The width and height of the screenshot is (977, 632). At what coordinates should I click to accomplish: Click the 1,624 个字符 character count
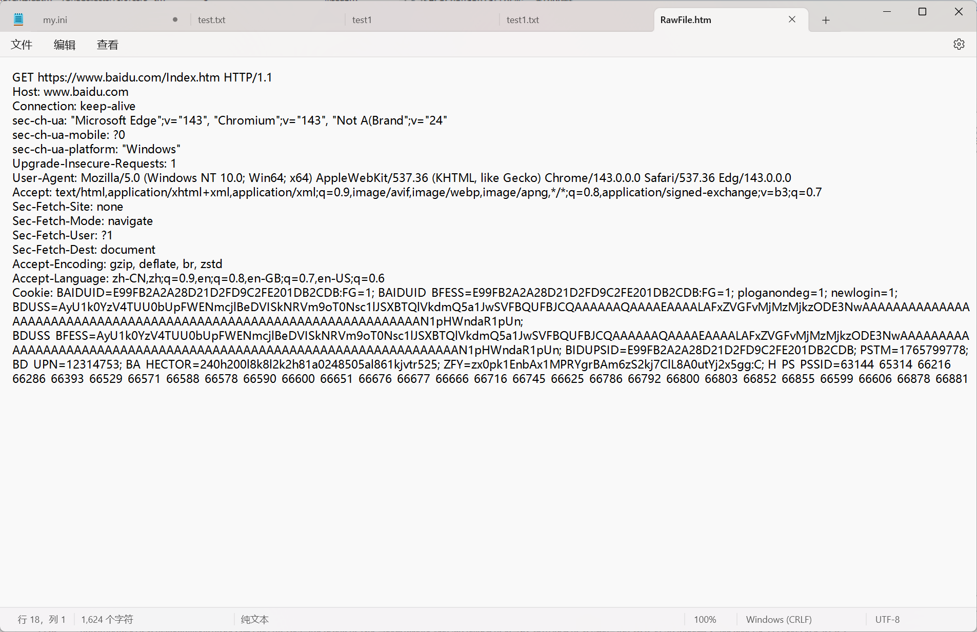click(107, 620)
